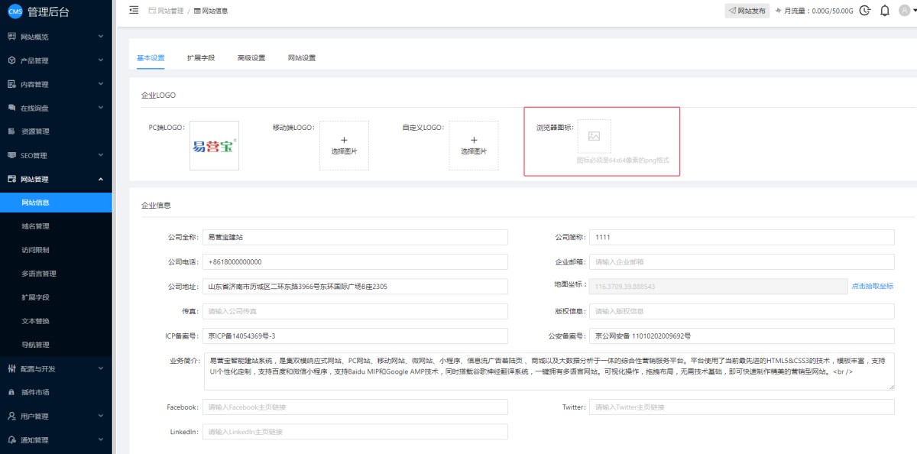Click the 插件市场 plugin market sidebar item

(36, 392)
